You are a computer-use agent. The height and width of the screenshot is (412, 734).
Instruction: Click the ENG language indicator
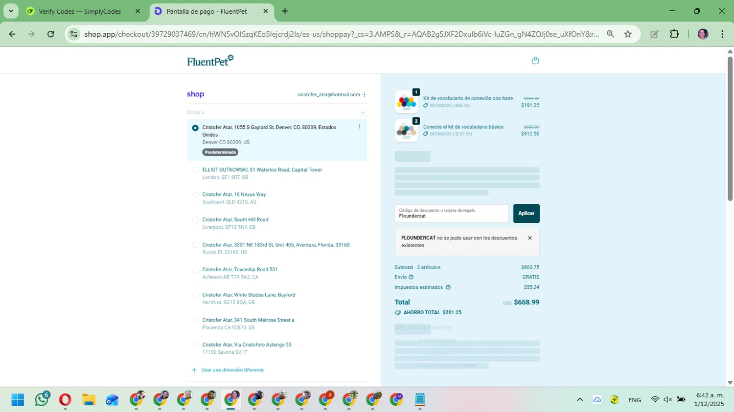[x=635, y=400]
